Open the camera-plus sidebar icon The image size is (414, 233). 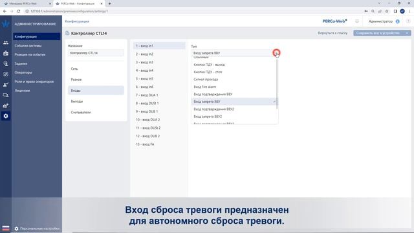pos(6,105)
